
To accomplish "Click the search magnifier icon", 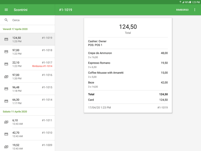I will tap(6, 20).
